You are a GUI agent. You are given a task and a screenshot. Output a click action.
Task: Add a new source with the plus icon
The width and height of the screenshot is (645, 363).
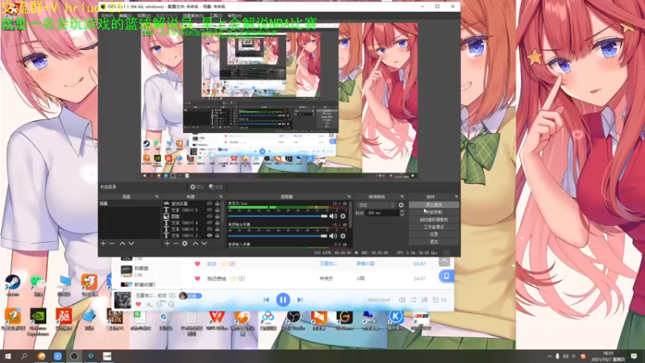click(x=167, y=244)
